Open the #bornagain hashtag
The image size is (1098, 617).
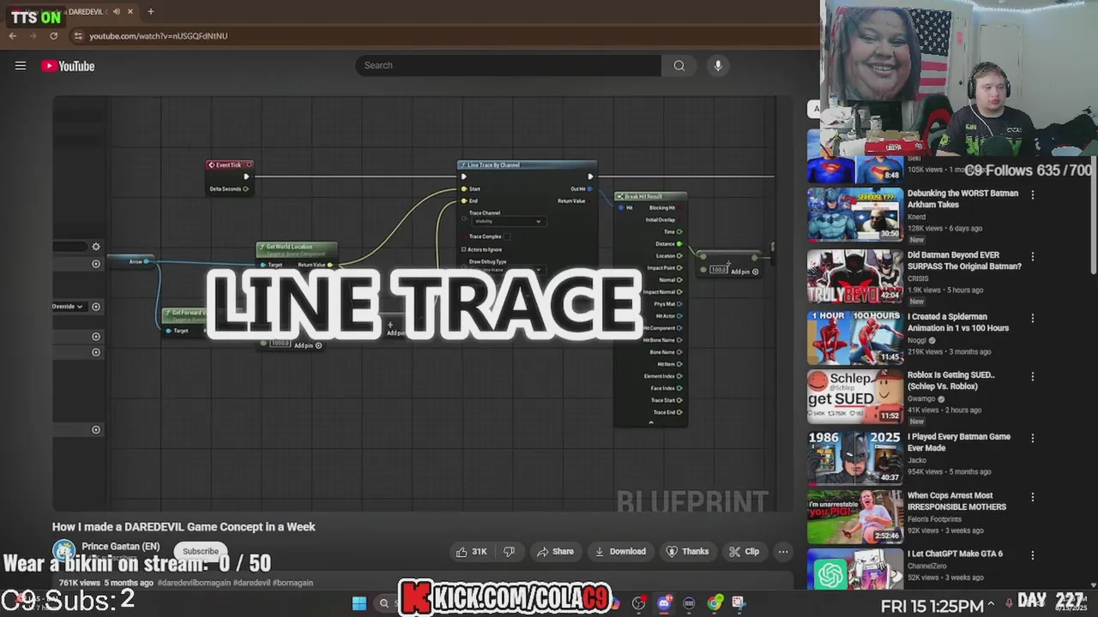pos(293,583)
